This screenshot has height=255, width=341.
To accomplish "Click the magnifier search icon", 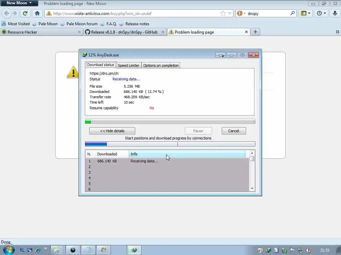I will [292, 13].
